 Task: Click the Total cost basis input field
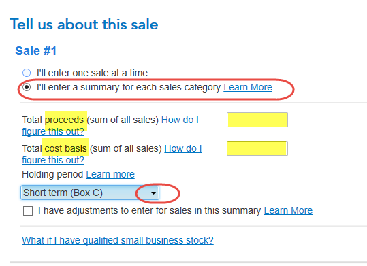click(x=257, y=148)
